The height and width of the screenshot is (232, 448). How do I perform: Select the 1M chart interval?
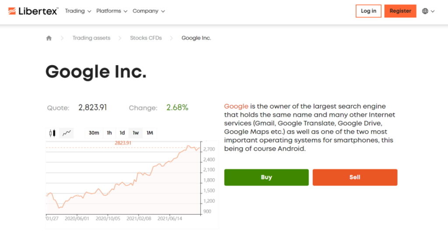pos(150,133)
